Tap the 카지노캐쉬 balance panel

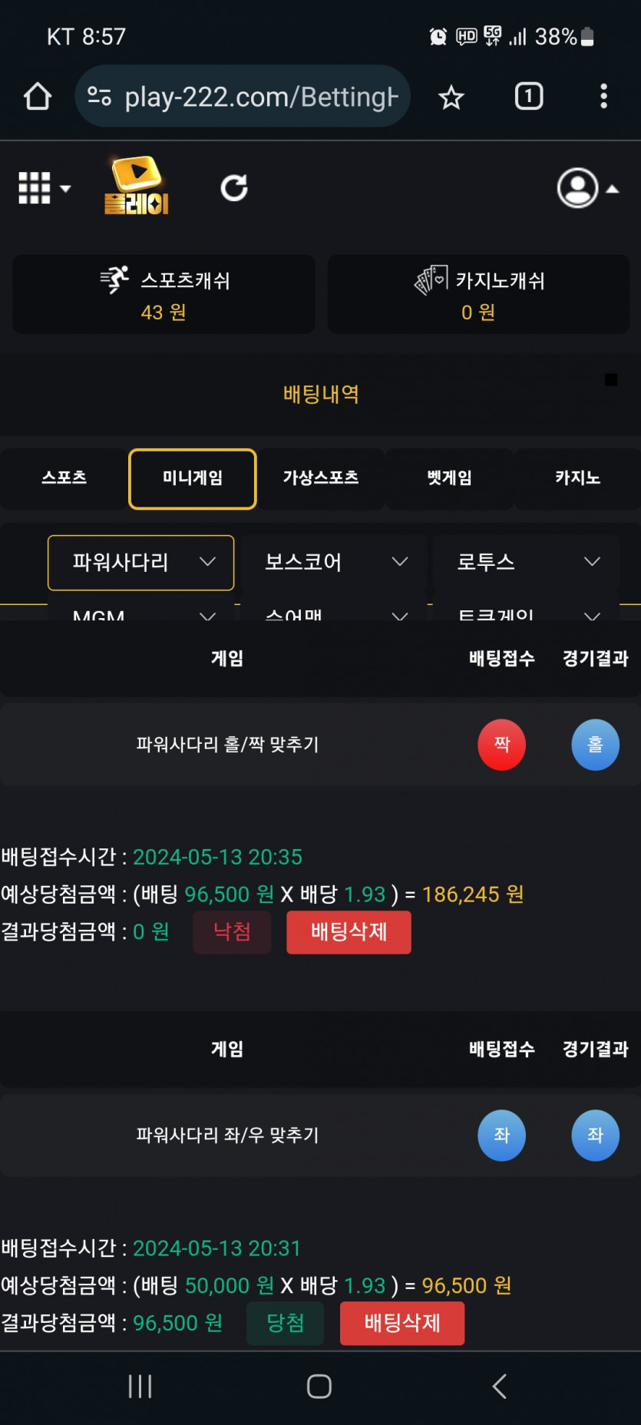tap(478, 295)
